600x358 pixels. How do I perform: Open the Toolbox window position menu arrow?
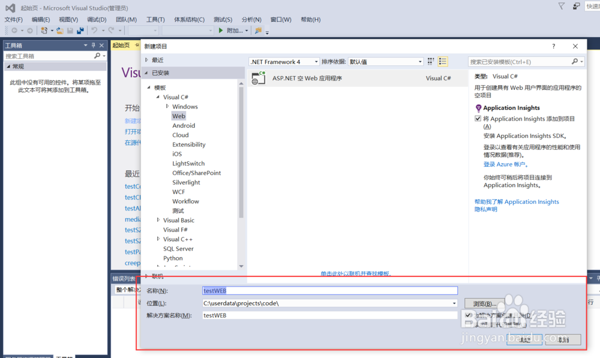pos(85,45)
